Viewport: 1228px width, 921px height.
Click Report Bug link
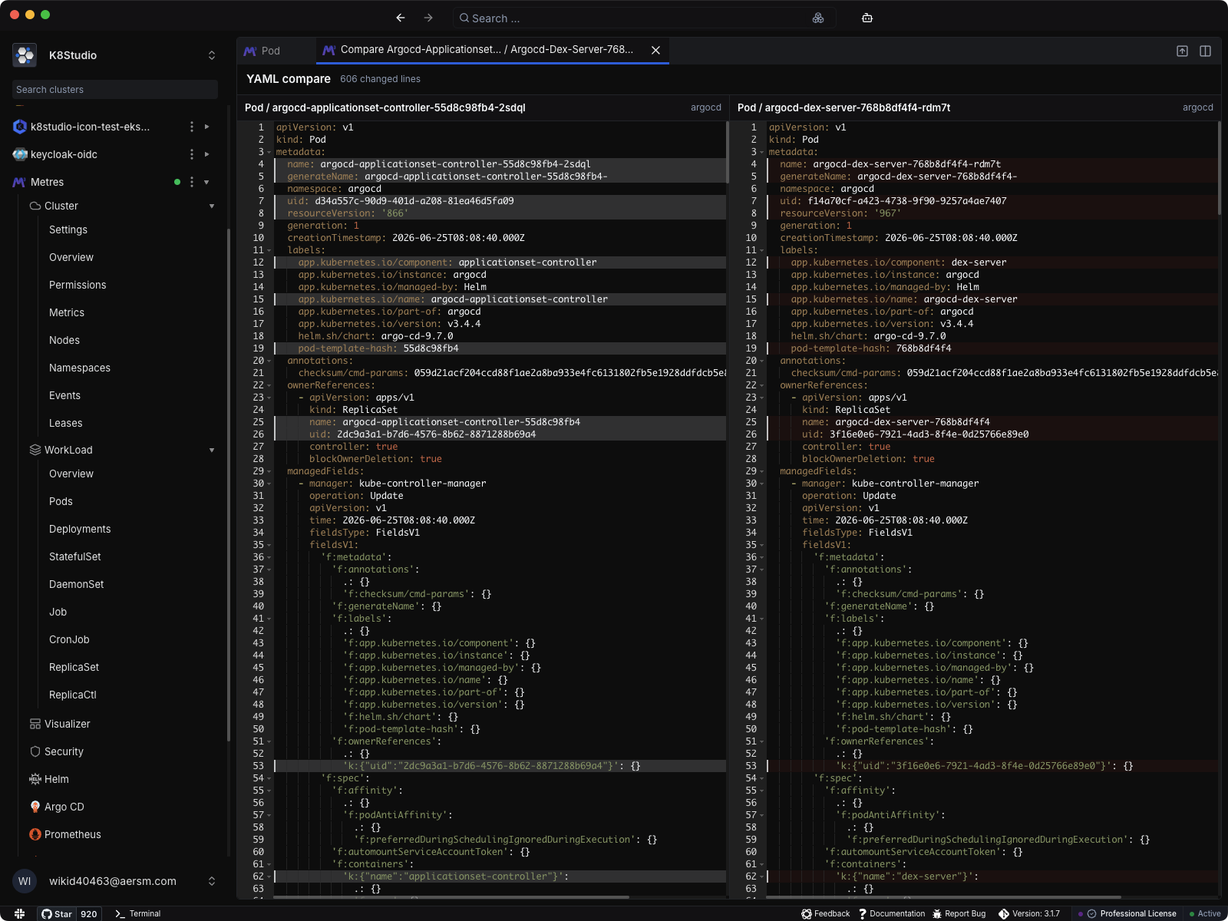(x=959, y=913)
